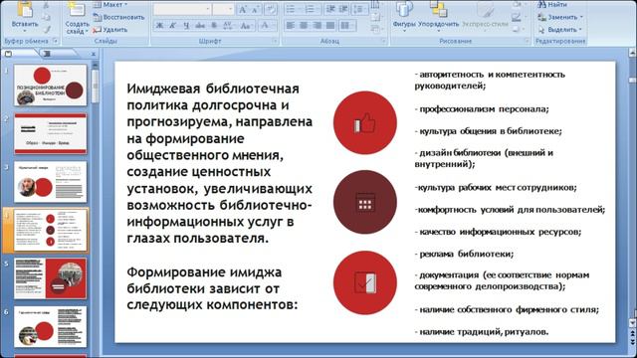The image size is (637, 358).
Task: Increase font size with the large A icon
Action: (x=243, y=9)
